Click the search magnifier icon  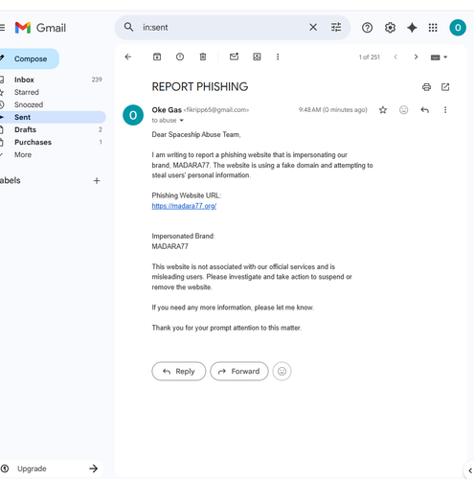128,27
